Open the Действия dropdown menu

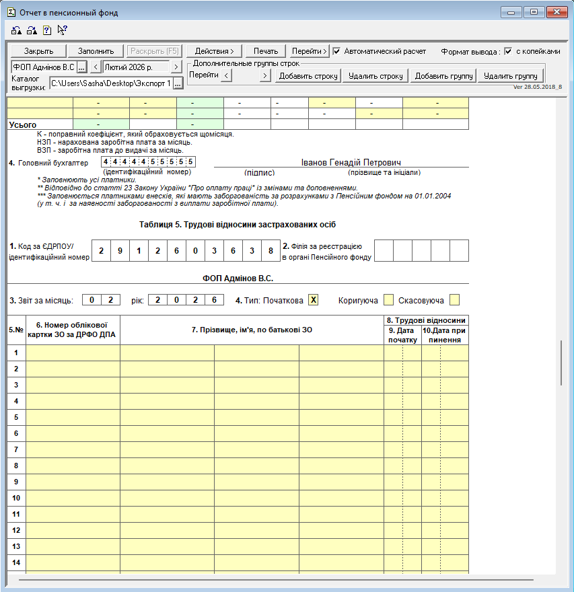click(x=214, y=51)
